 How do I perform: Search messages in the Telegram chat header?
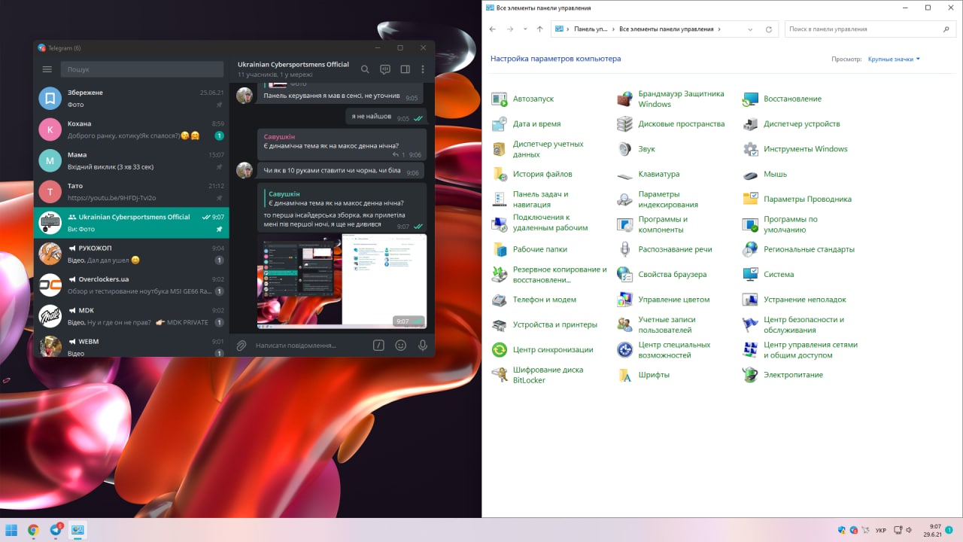point(365,69)
